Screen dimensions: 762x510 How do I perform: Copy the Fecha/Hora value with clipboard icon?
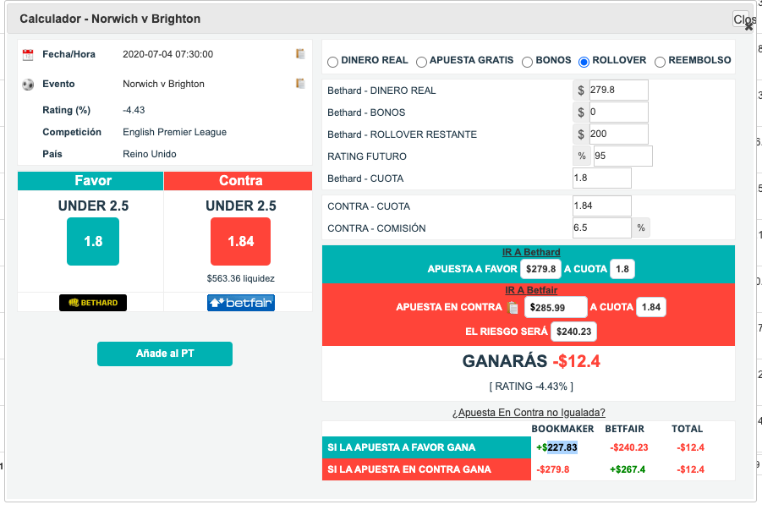[300, 54]
